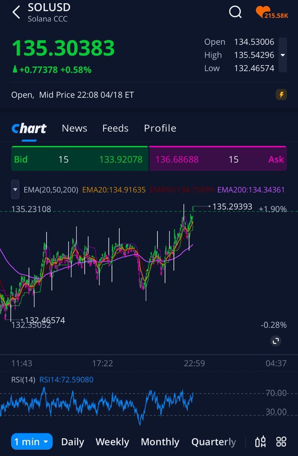Viewport: 298px width, 456px height.
Task: Switch to Daily timeframe
Action: click(x=72, y=442)
